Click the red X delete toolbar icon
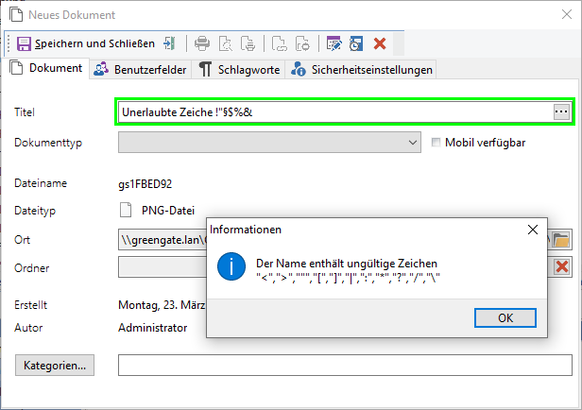 (x=380, y=43)
